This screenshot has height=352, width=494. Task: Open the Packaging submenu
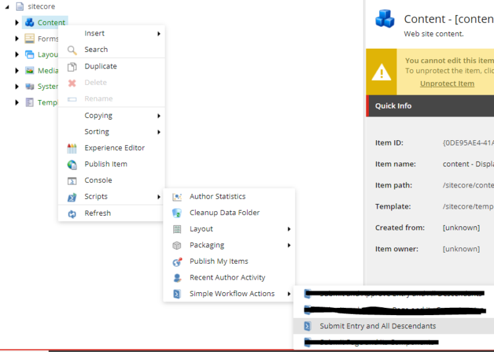pyautogui.click(x=207, y=245)
